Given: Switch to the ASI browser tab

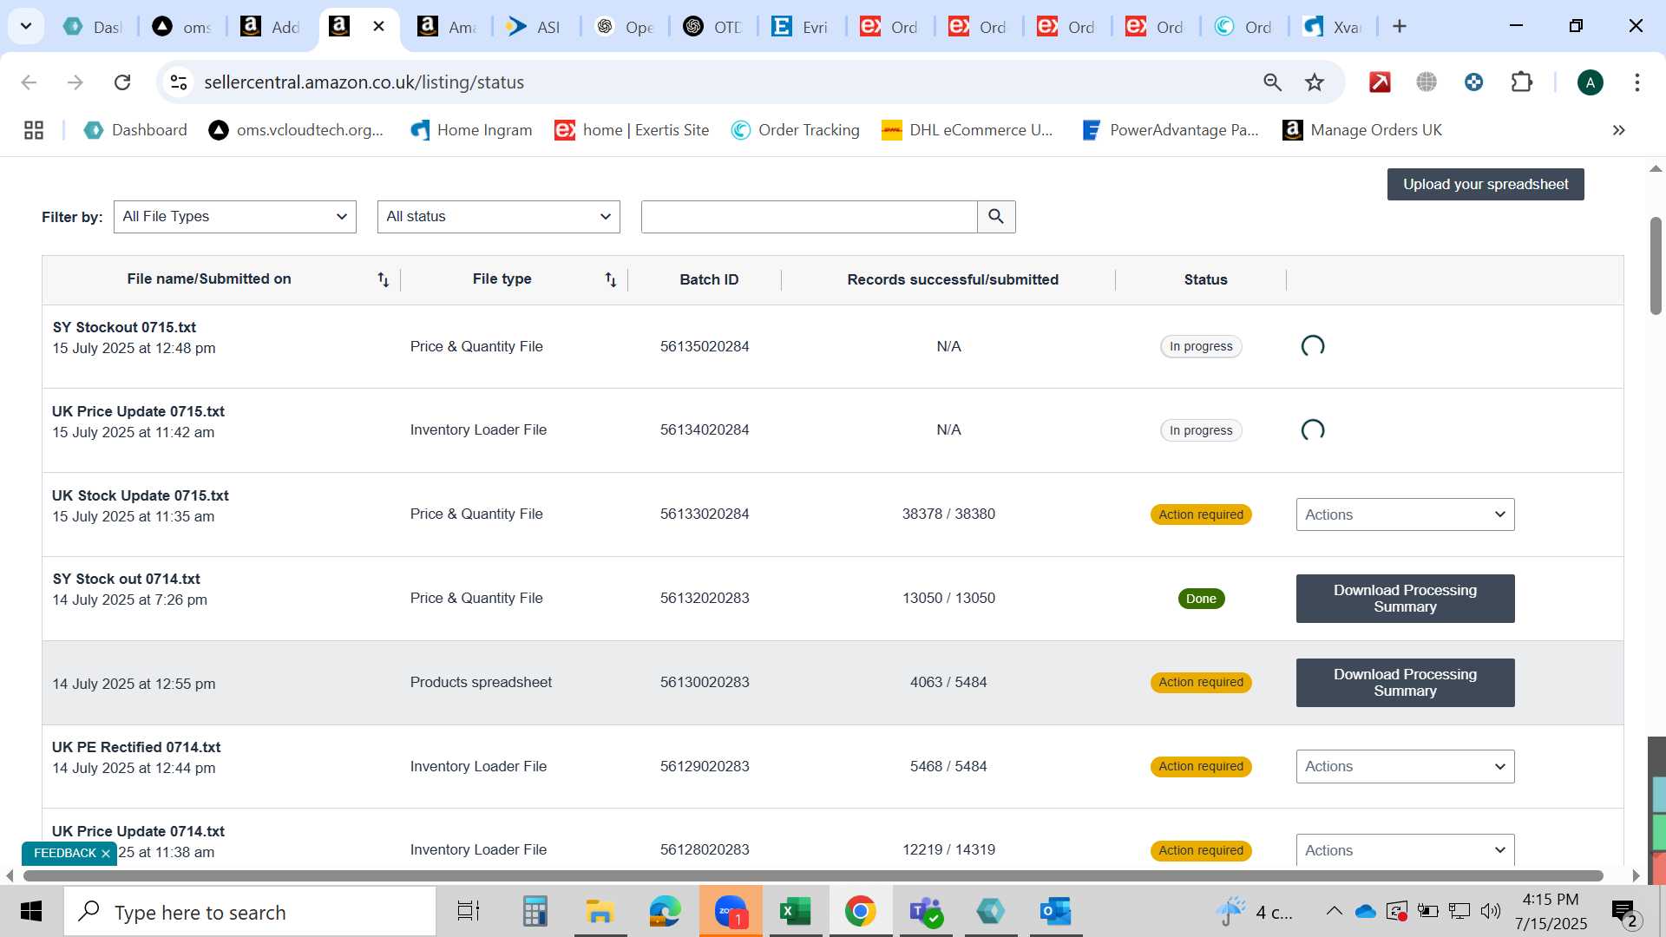Looking at the screenshot, I should click(535, 27).
